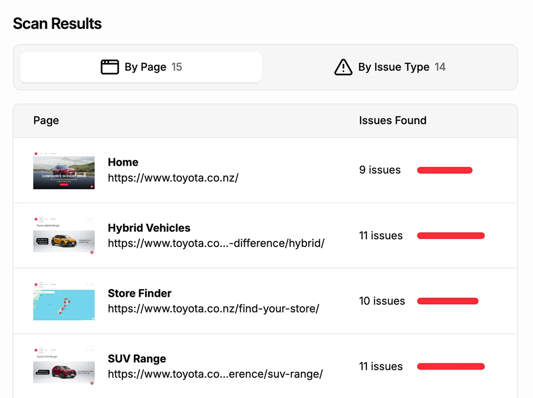Click the 9 issues count for Home
This screenshot has width=533, height=398.
[380, 170]
